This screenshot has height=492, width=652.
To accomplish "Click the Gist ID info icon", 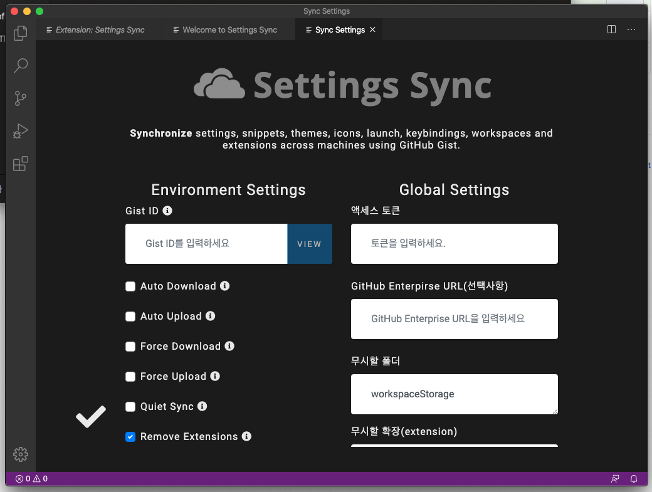I will tap(167, 211).
